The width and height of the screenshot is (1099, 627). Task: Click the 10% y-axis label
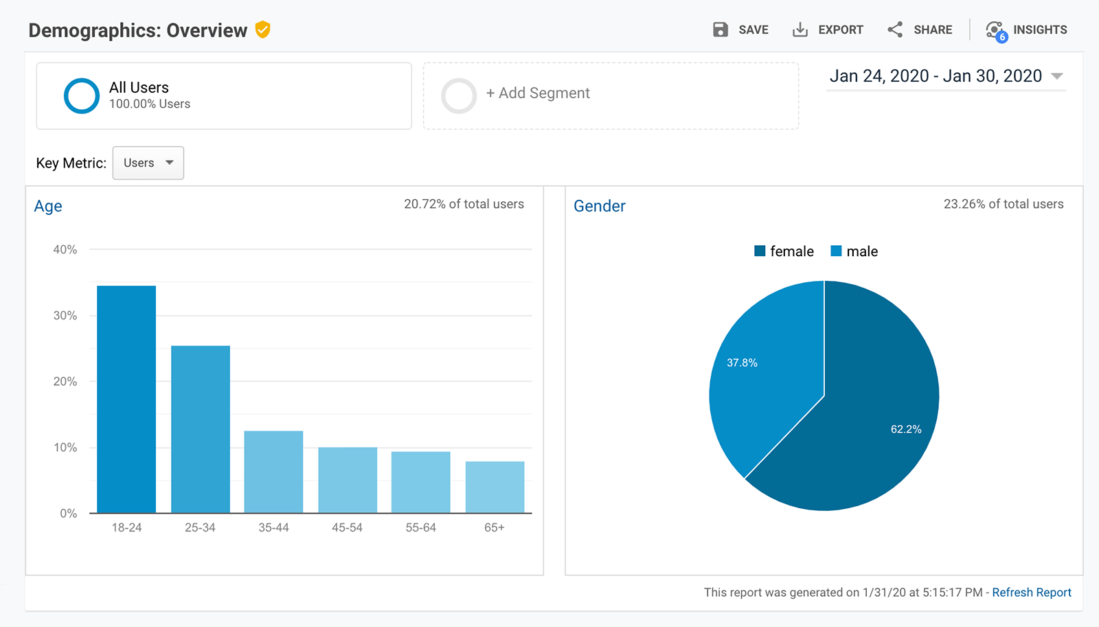point(65,447)
